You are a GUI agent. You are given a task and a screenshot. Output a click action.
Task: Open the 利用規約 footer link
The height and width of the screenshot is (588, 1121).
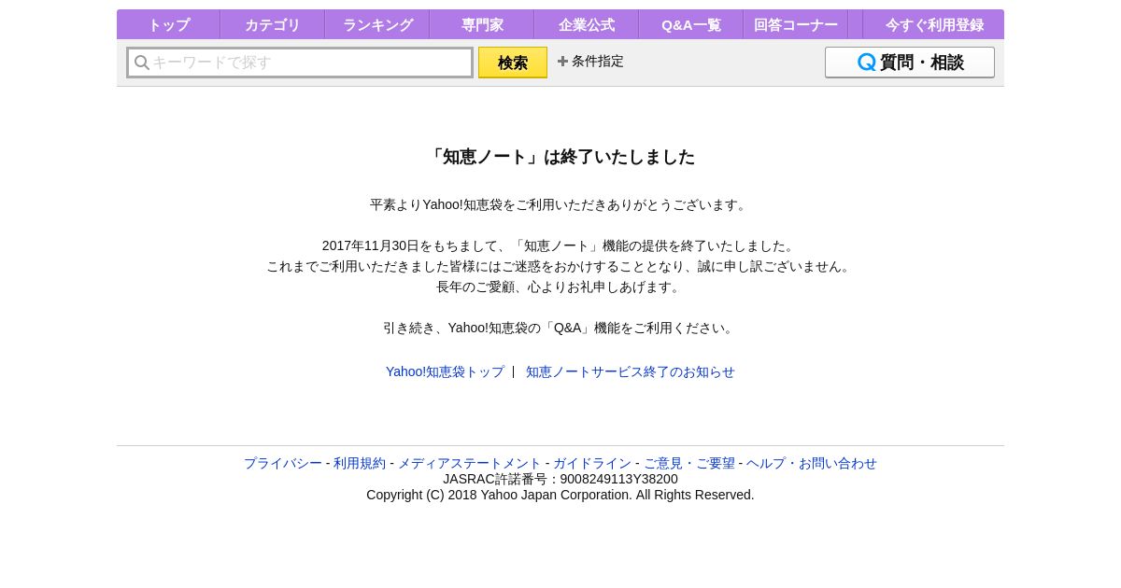[x=360, y=463]
